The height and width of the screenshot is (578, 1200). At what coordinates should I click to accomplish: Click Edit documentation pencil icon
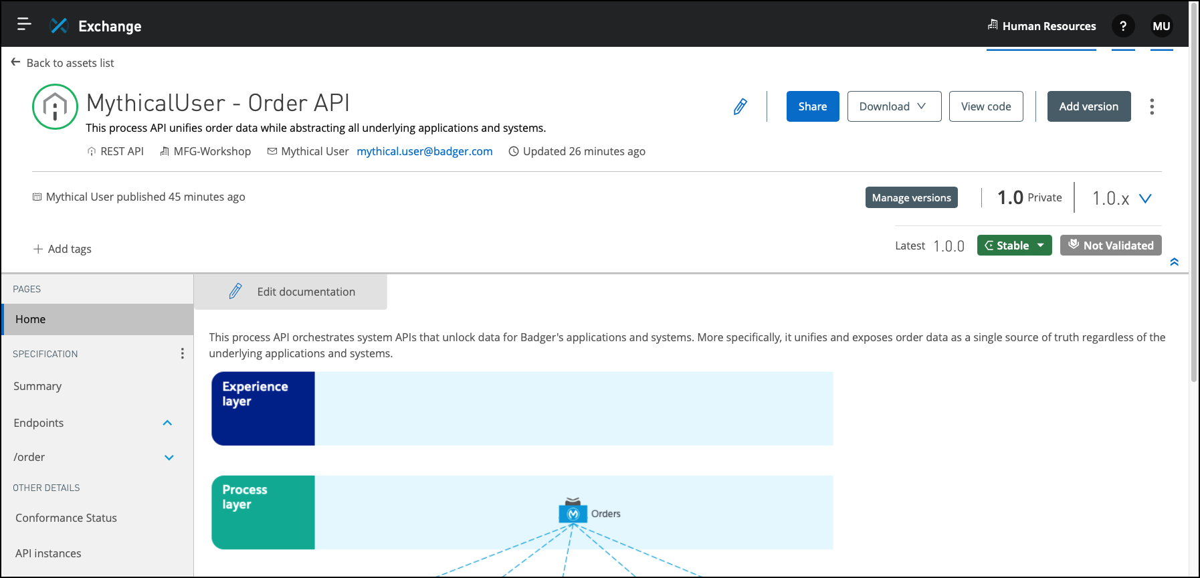[235, 291]
